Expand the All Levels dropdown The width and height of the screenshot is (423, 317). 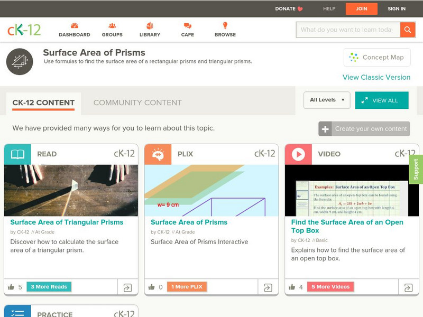click(x=327, y=100)
